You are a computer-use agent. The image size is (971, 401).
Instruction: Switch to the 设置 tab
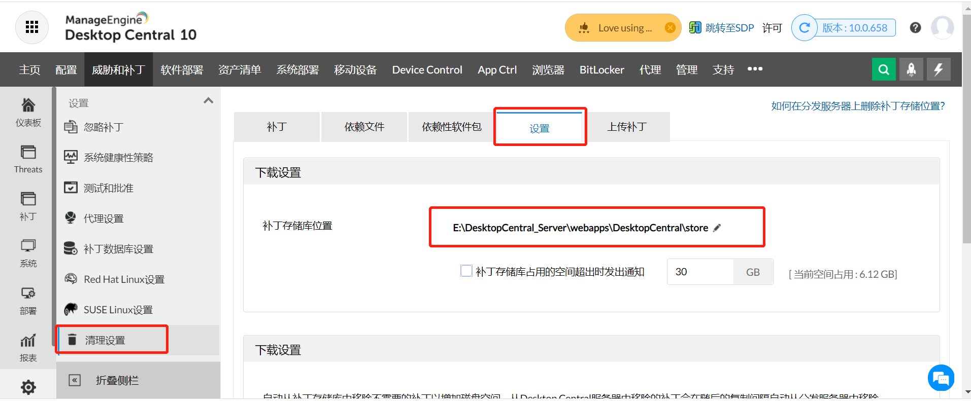[x=540, y=128]
